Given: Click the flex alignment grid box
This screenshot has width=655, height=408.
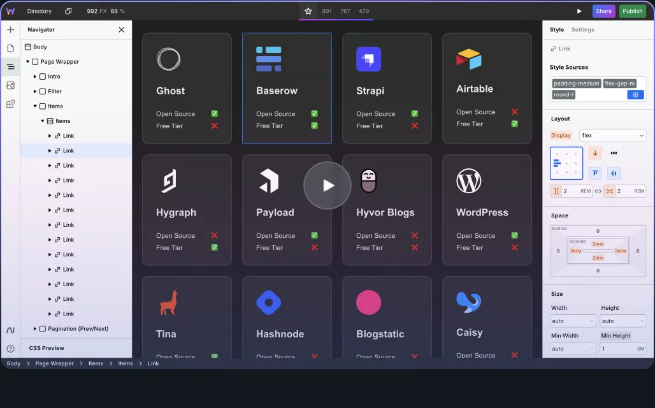Looking at the screenshot, I should pos(566,163).
